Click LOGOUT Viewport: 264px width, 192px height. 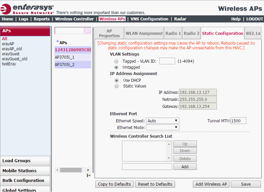[x=255, y=19]
